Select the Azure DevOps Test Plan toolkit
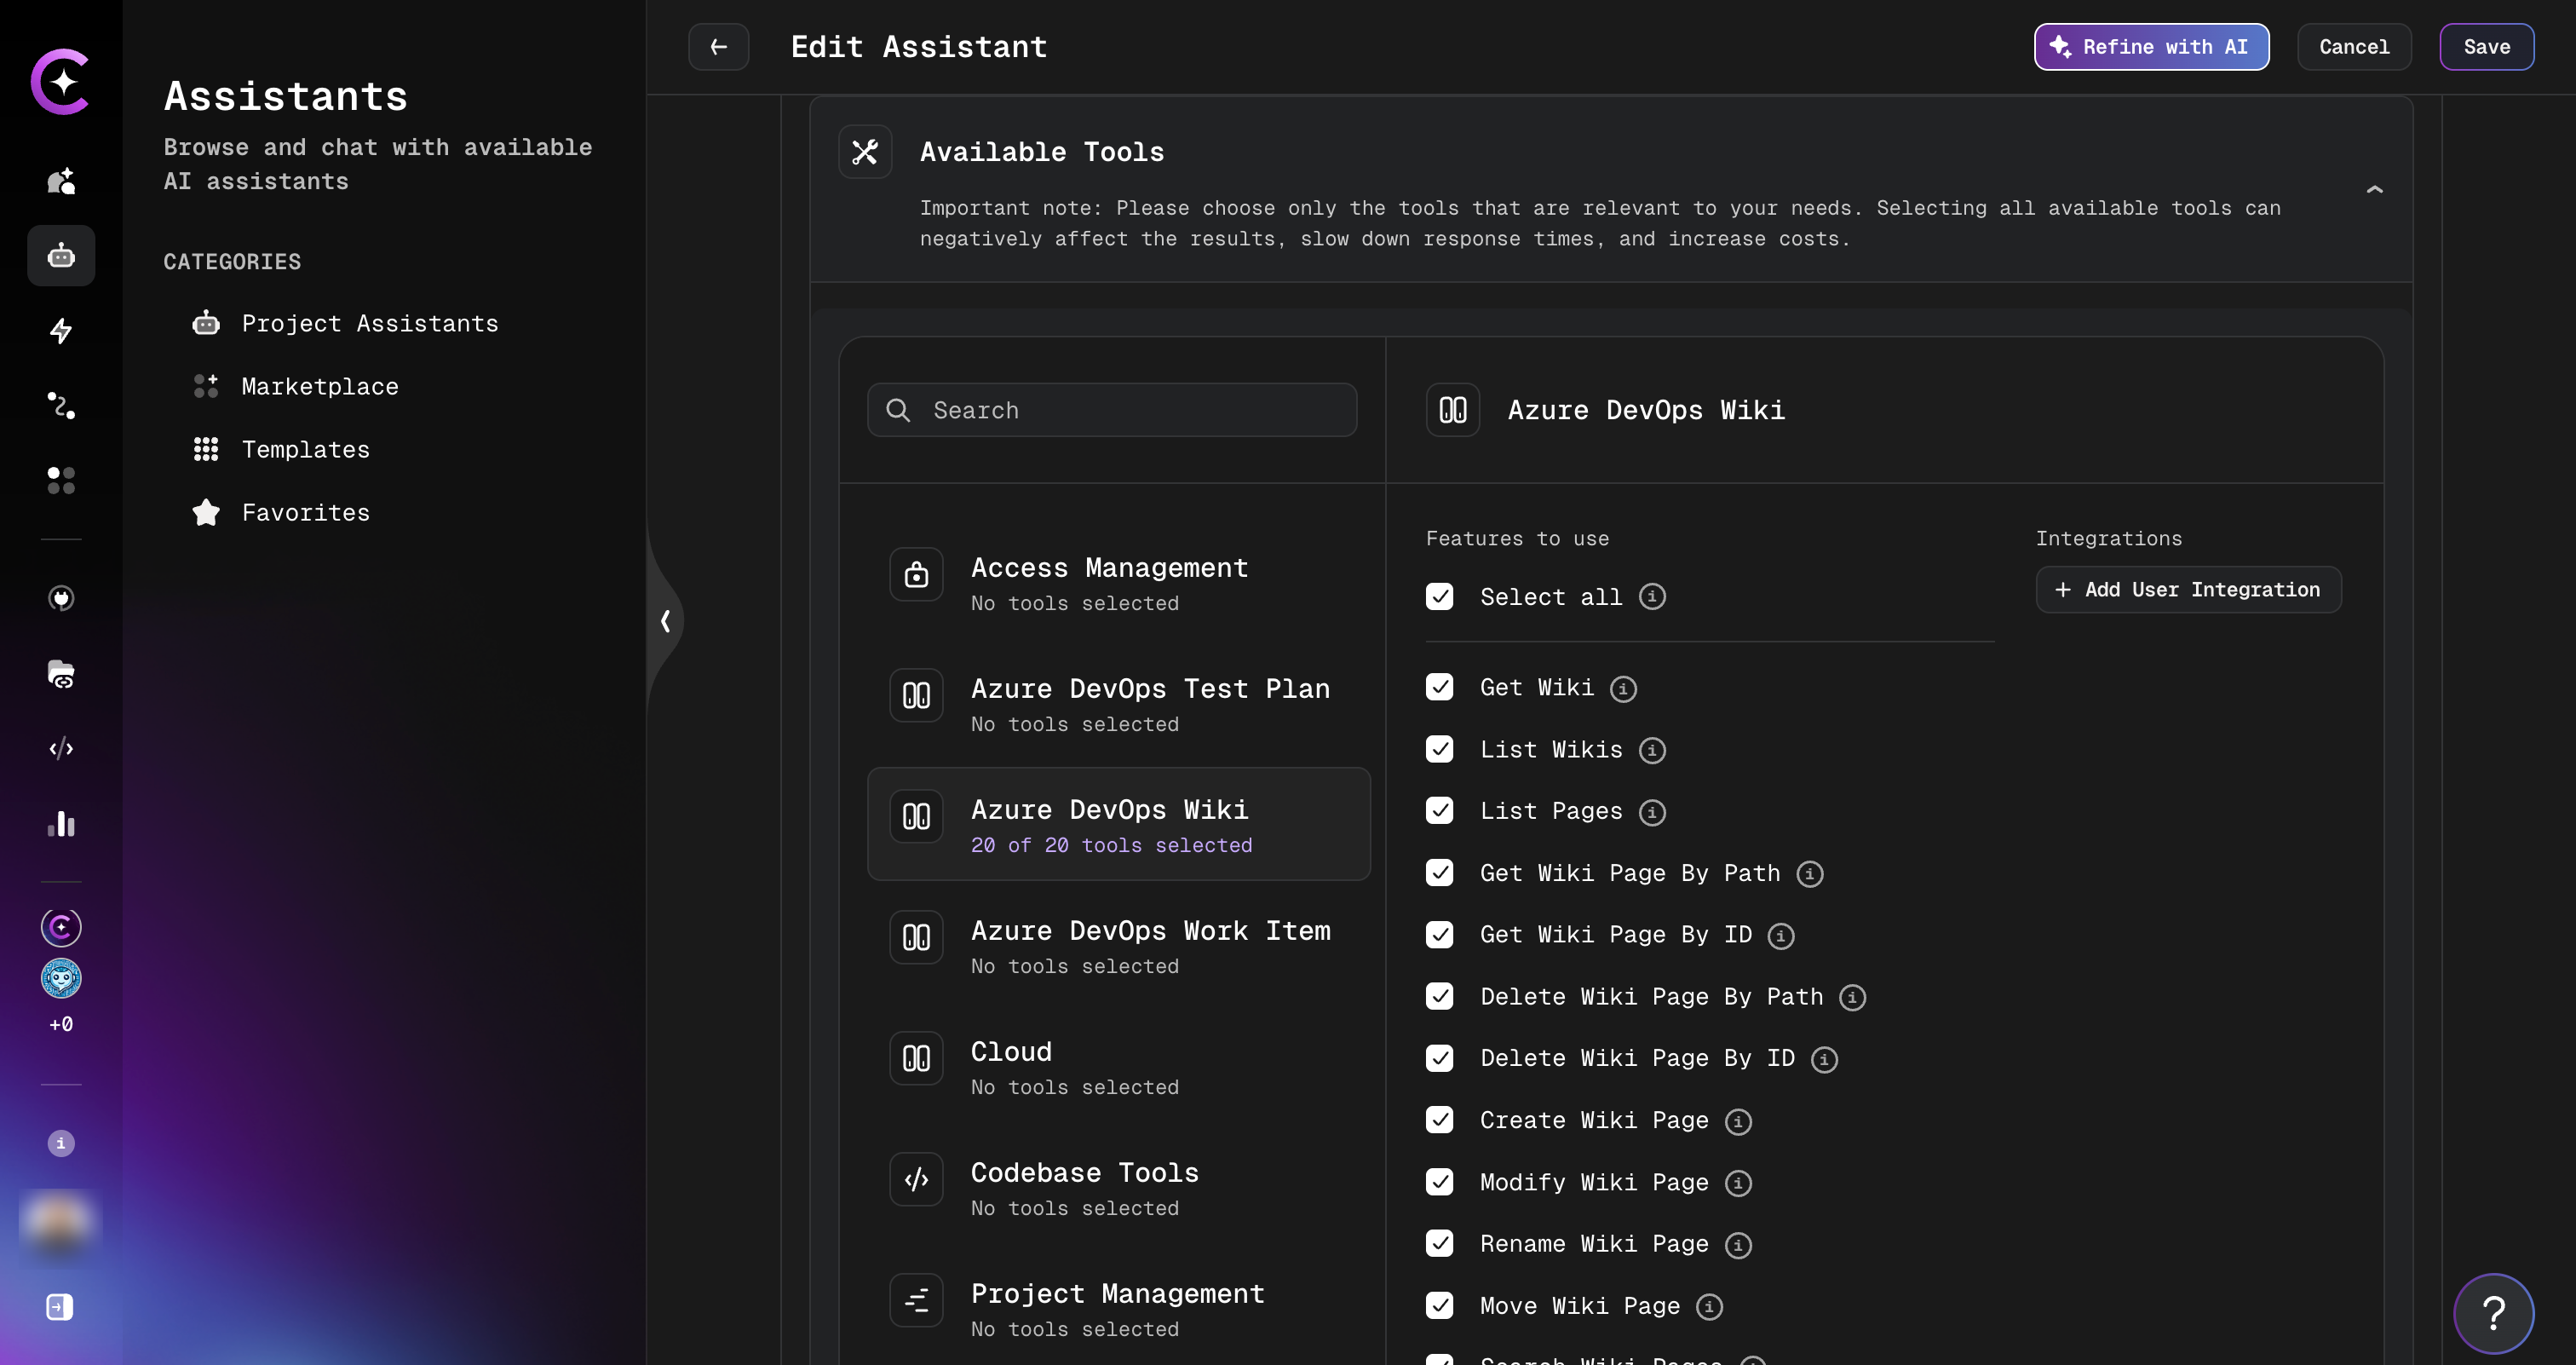The width and height of the screenshot is (2576, 1365). (x=1118, y=703)
